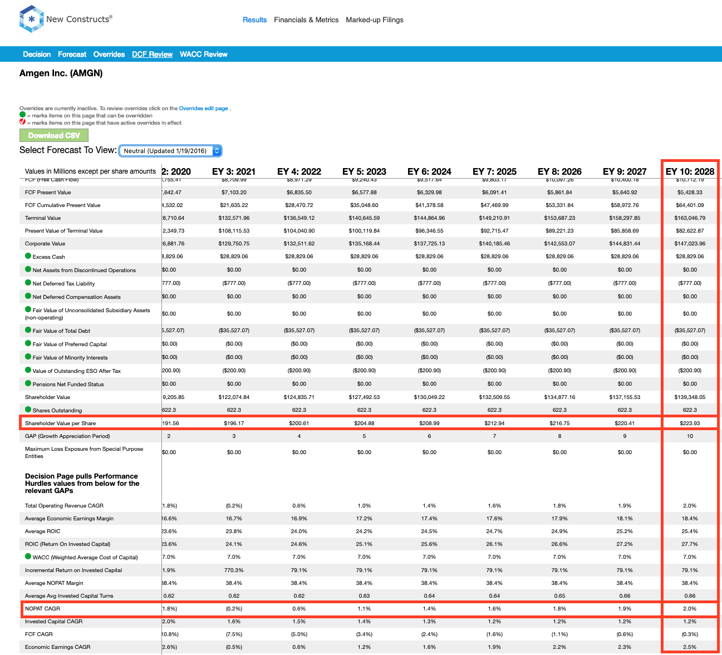Viewport: 722px width, 655px height.
Task: Select the EY 3: 2021 column header
Action: point(234,171)
